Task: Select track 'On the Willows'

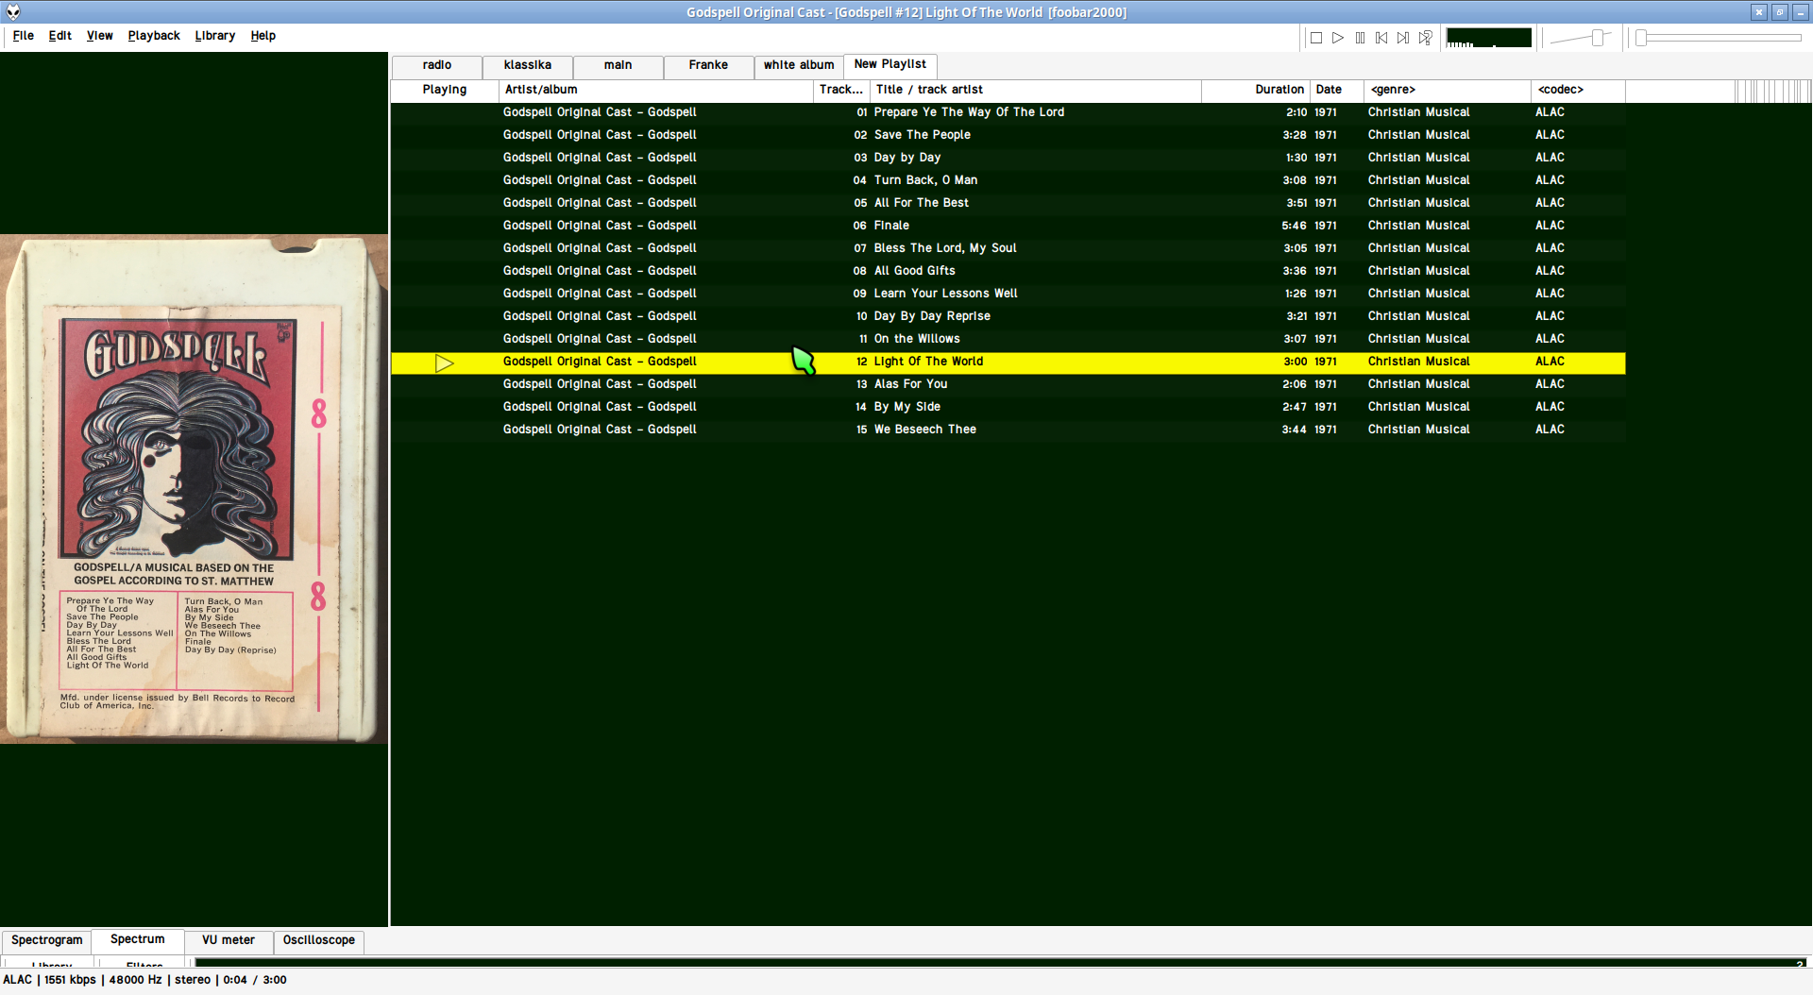Action: pos(1008,340)
